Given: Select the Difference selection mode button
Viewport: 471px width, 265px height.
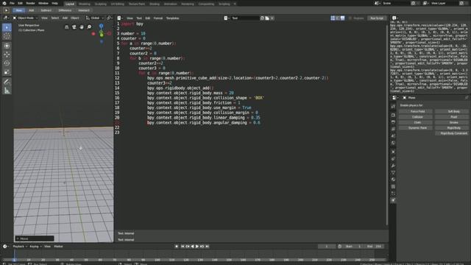Looking at the screenshot, I should [65, 10].
